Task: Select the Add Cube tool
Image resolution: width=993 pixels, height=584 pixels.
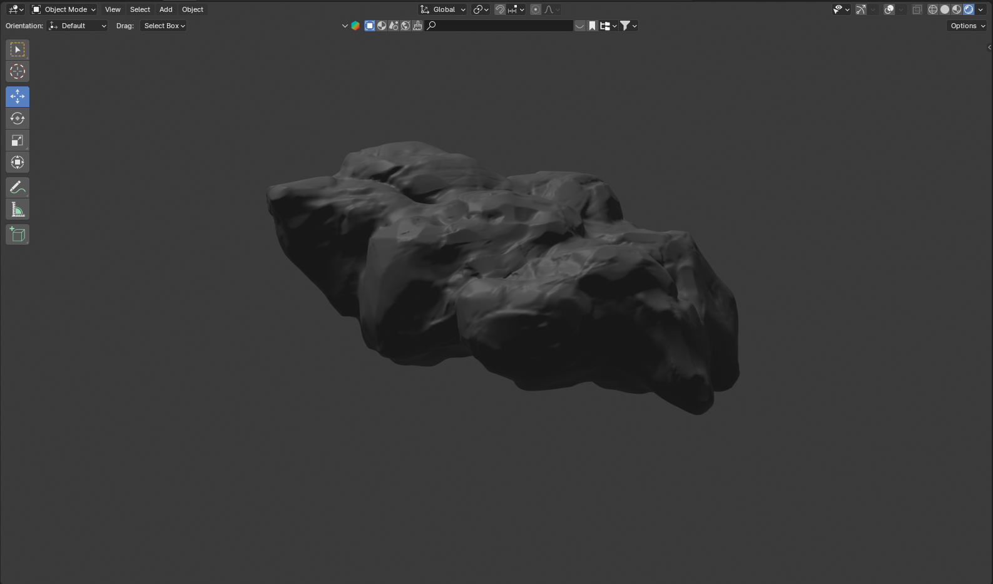Action: point(18,235)
